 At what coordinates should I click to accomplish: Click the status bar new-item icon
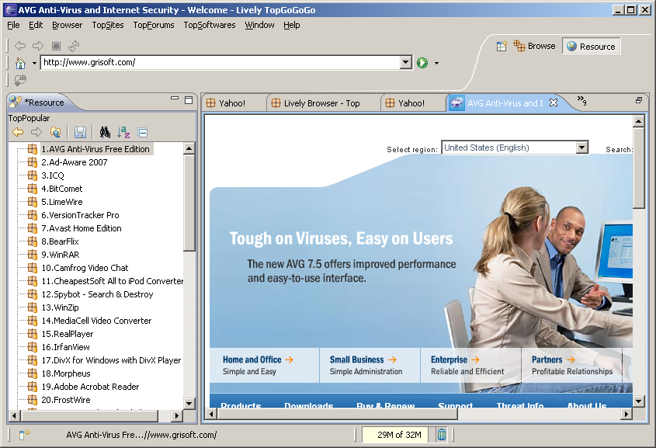tap(24, 435)
